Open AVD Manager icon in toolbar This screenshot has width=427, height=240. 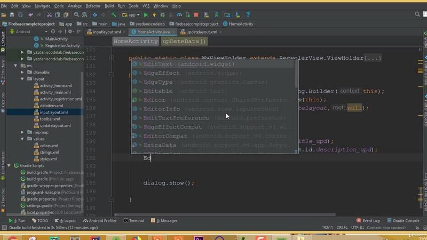206,15
